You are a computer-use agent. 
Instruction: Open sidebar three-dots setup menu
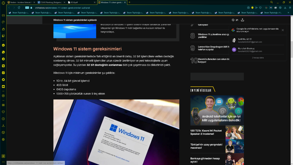(x=3, y=162)
